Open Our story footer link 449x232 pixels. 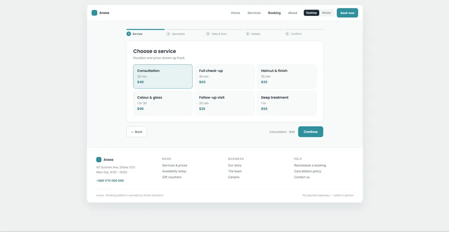click(235, 165)
